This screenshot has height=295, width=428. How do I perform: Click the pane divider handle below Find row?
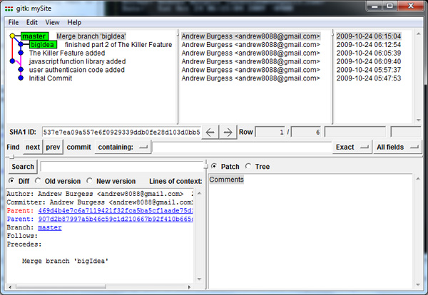pyautogui.click(x=11, y=157)
